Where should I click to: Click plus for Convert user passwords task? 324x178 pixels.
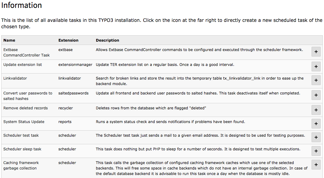316,95
